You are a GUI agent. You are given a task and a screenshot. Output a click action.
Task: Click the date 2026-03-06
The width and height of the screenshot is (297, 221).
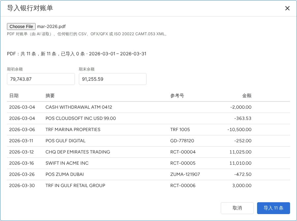(22, 129)
